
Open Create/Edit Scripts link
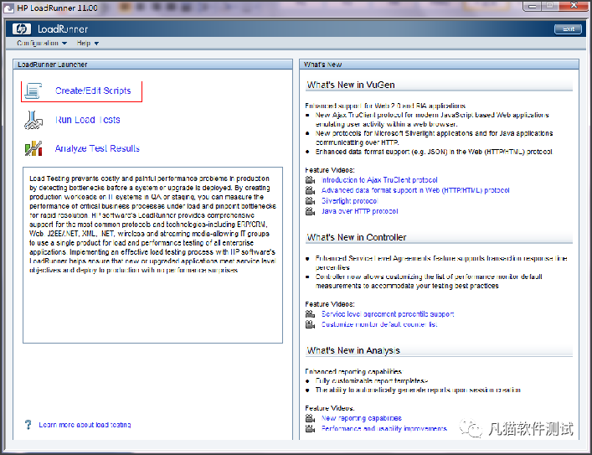pyautogui.click(x=93, y=90)
